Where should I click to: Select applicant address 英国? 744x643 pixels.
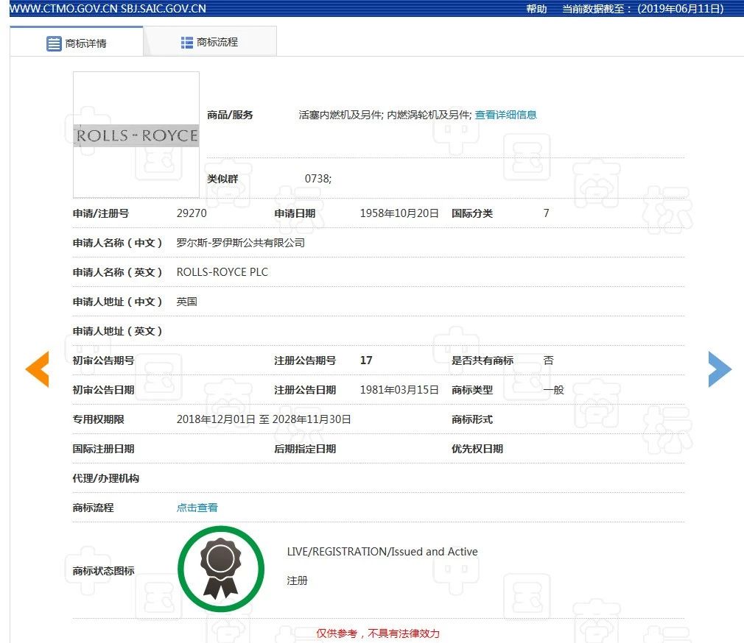point(186,302)
